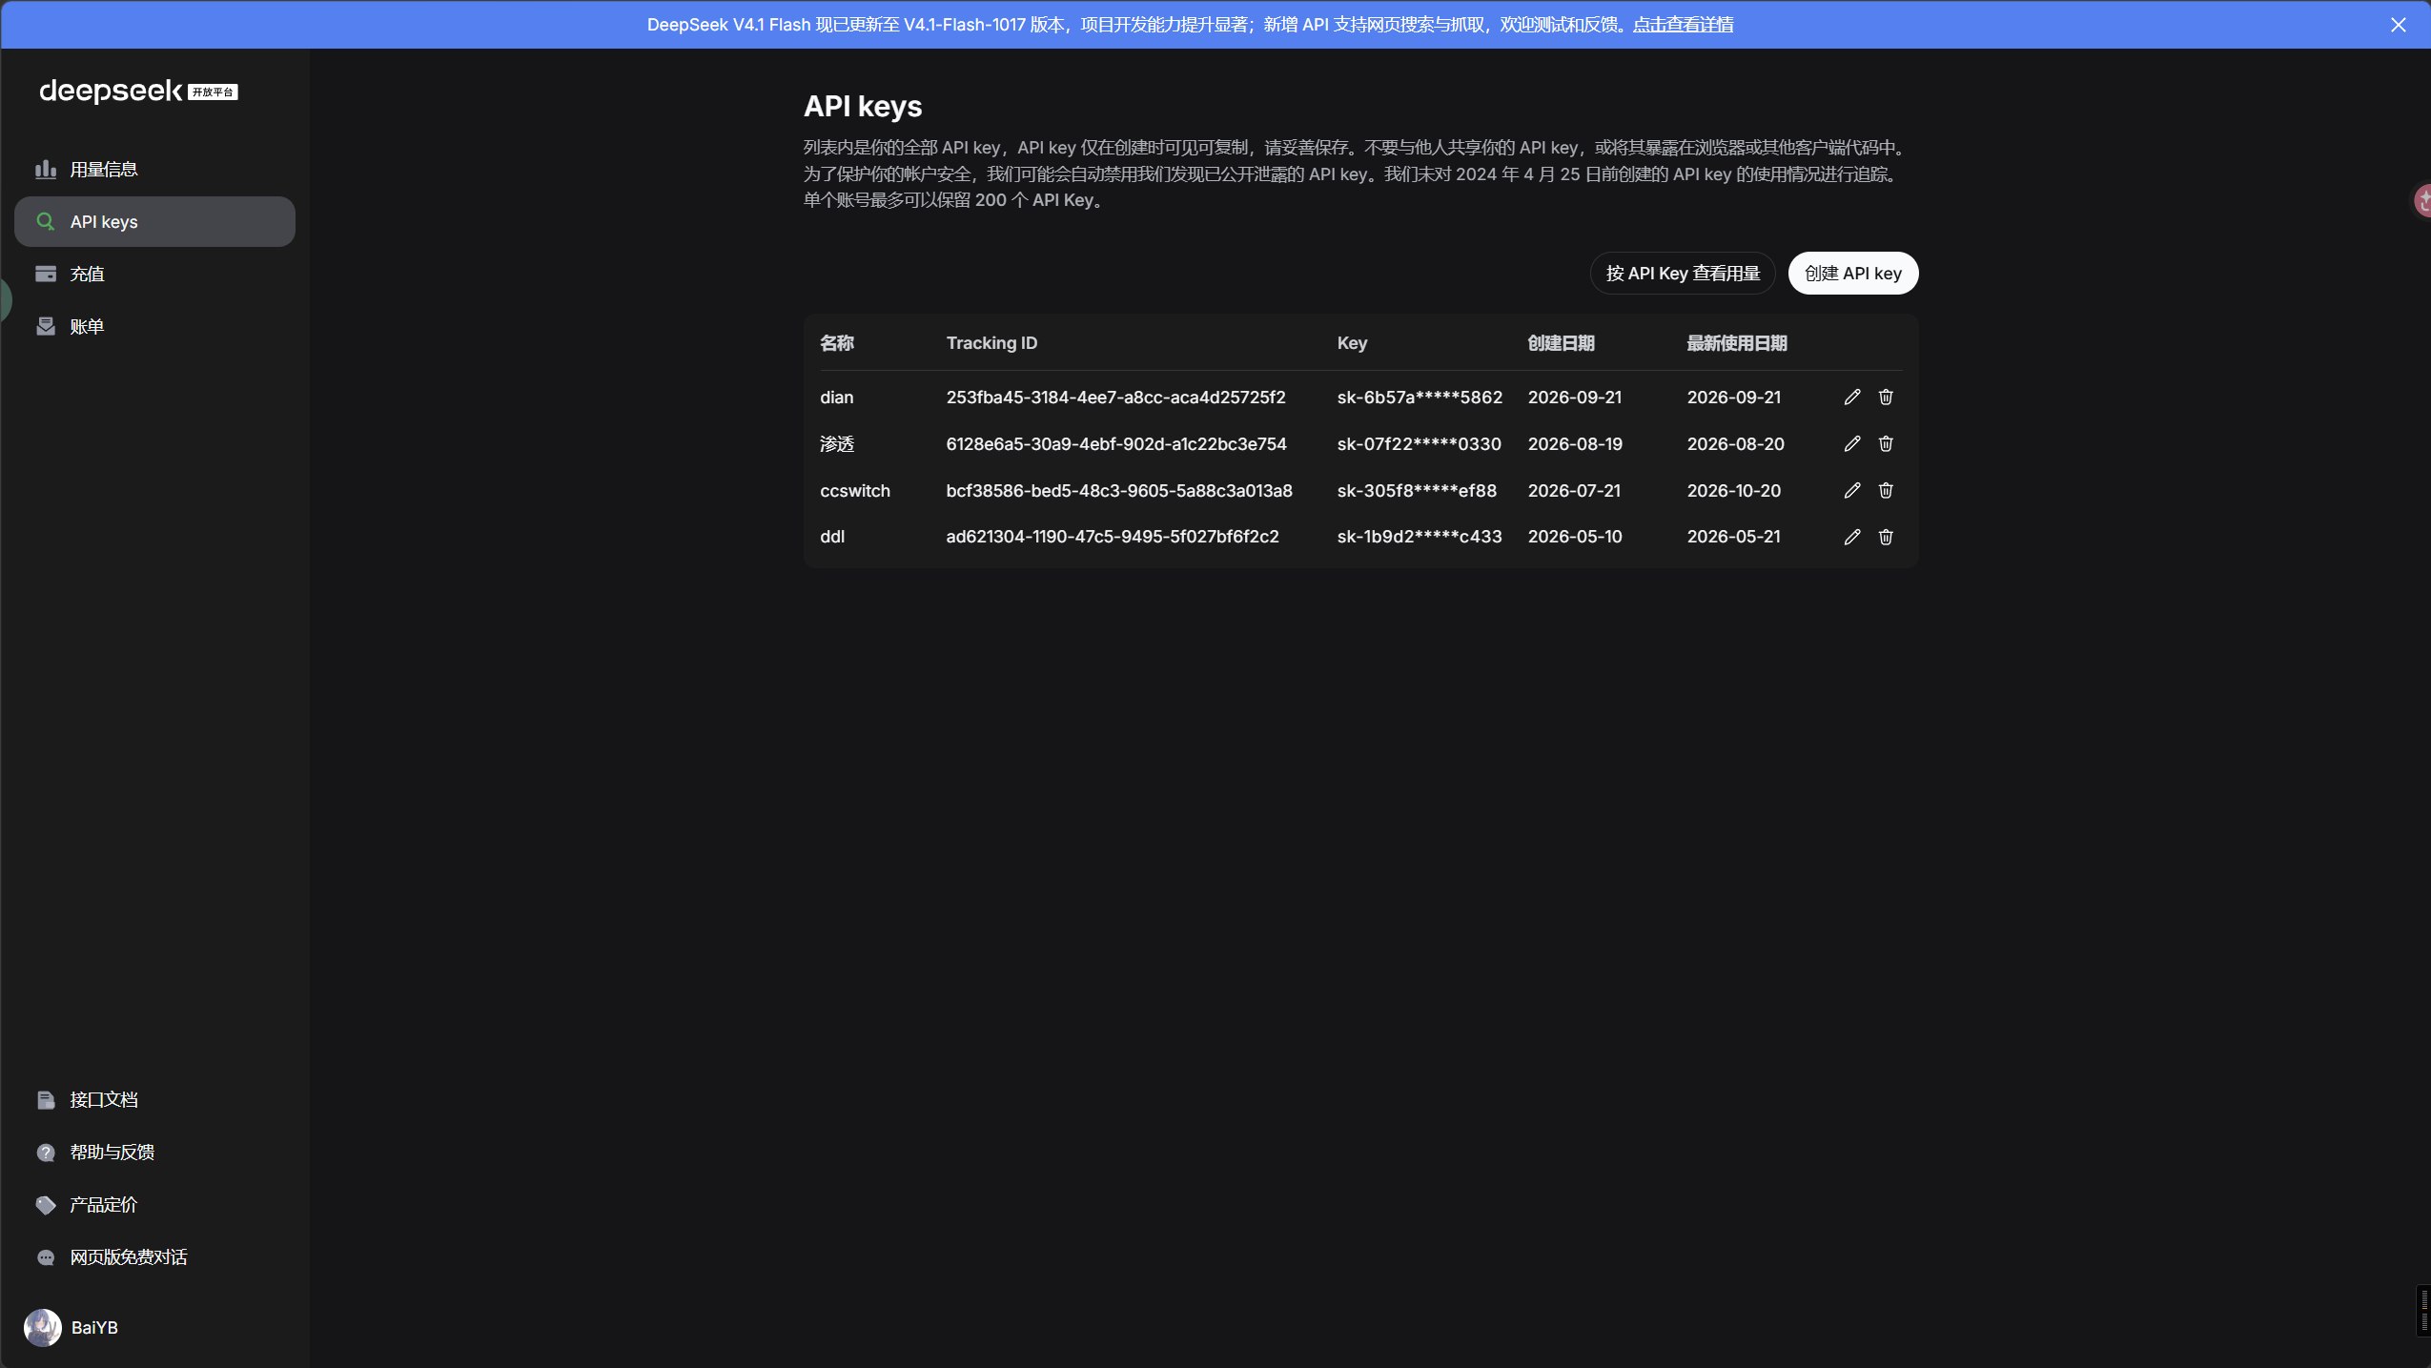Click the deepseek 开放平台 logo
2431x1368 pixels.
[x=138, y=91]
